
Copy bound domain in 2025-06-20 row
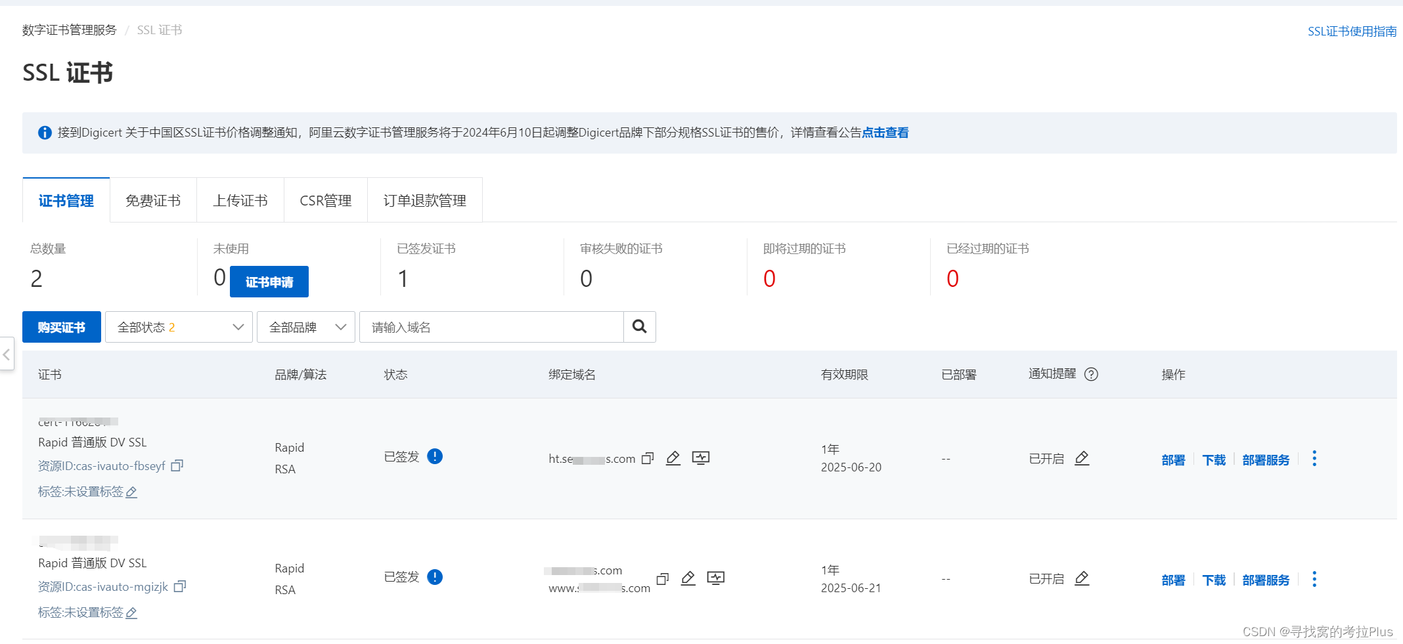click(648, 458)
